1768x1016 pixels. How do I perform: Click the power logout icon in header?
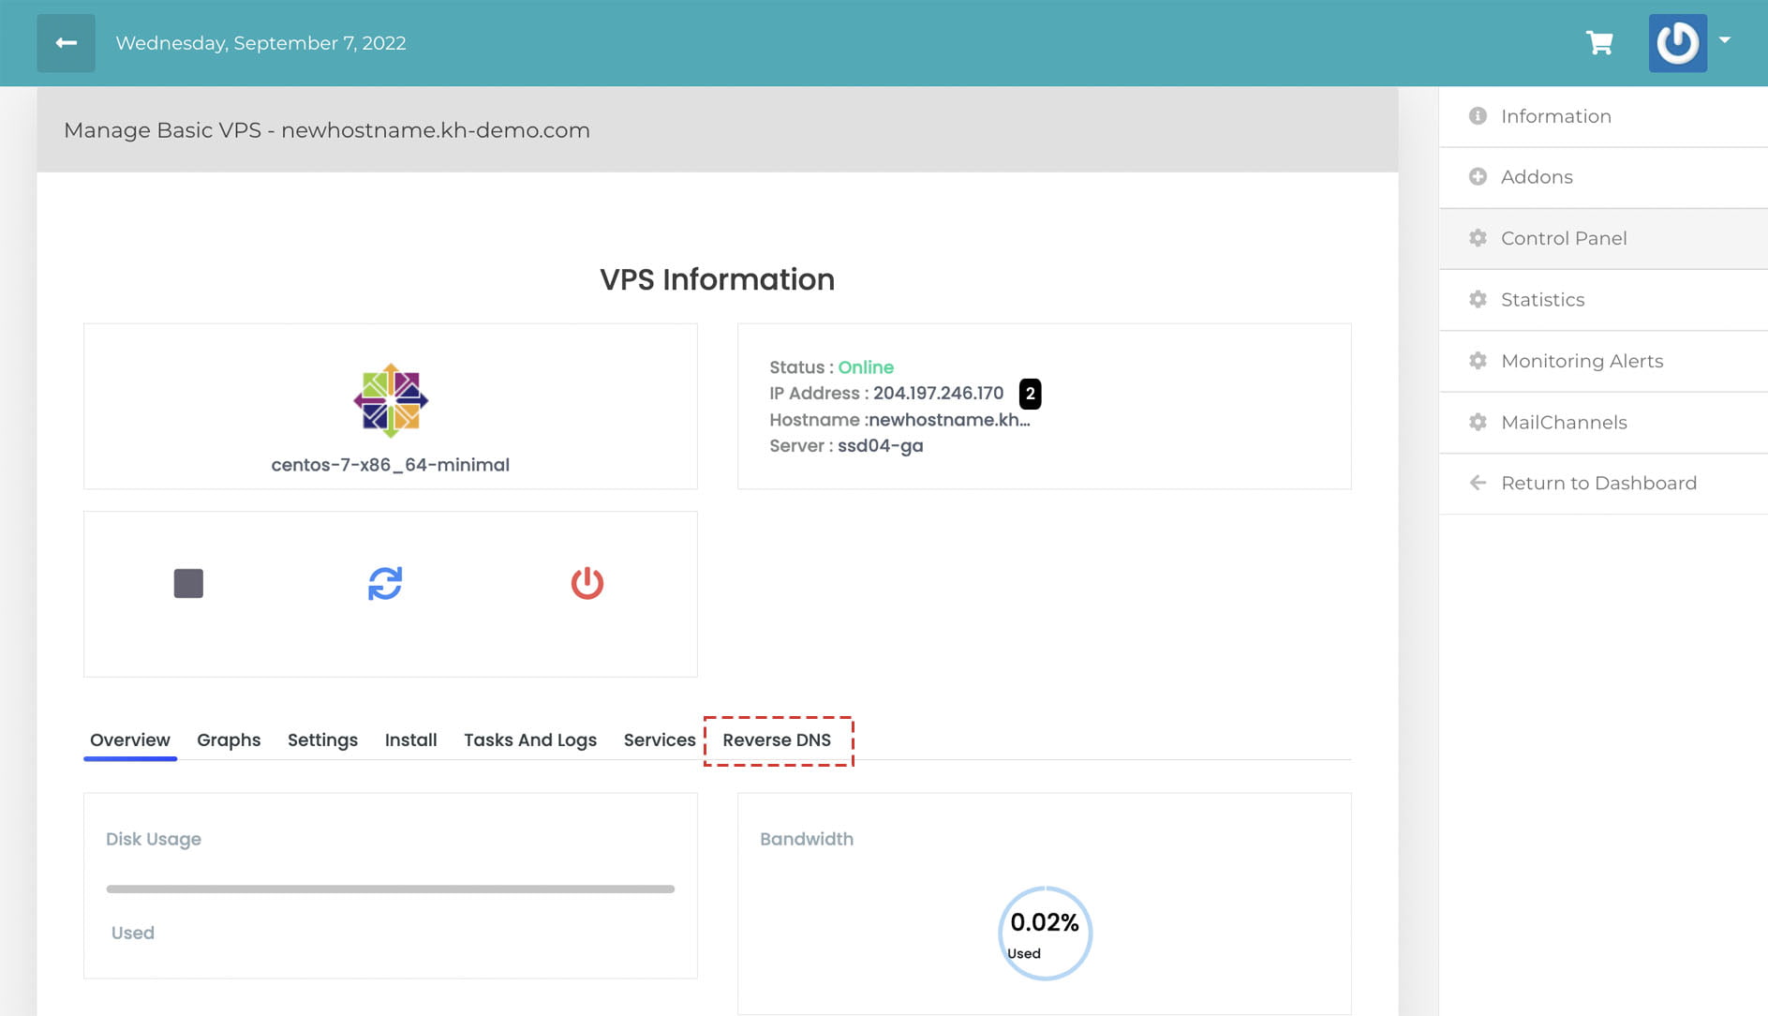[1678, 42]
